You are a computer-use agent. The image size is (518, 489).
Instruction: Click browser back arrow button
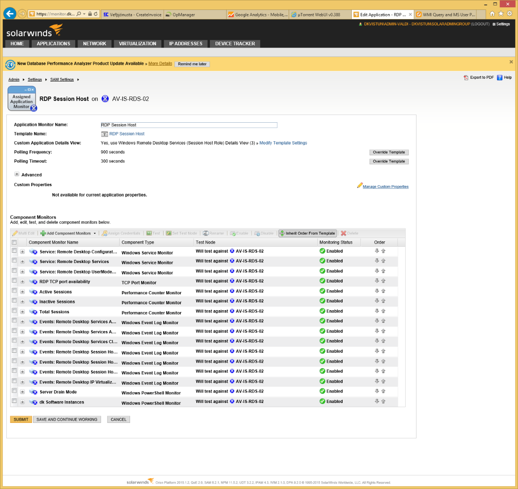pyautogui.click(x=10, y=14)
